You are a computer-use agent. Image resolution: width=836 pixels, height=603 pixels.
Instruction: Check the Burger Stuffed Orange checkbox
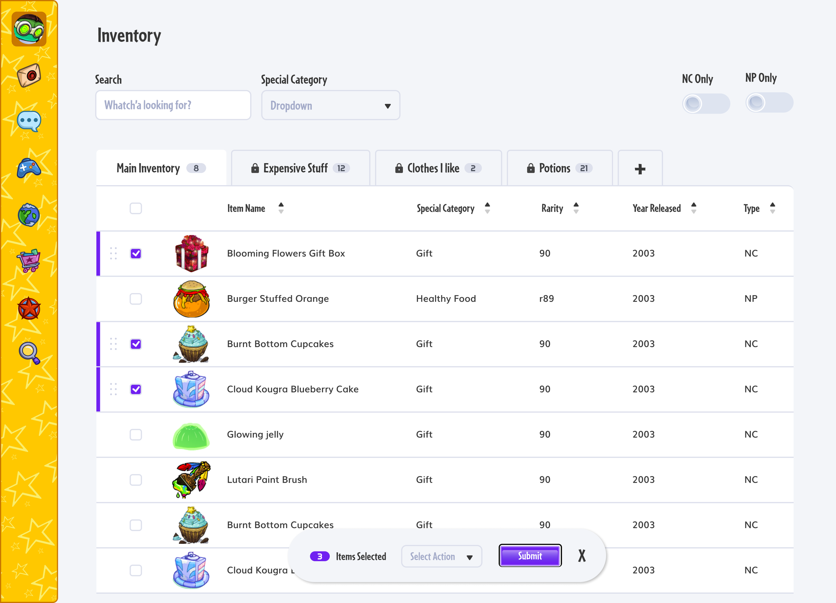[136, 299]
